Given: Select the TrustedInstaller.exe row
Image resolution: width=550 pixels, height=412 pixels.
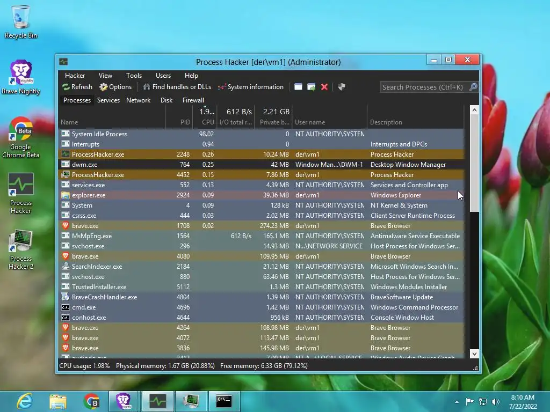Looking at the screenshot, I should click(262, 286).
